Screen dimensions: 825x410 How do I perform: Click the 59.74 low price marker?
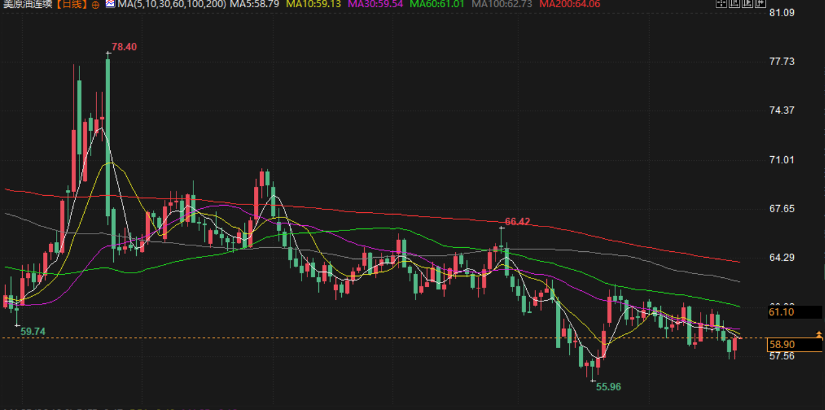click(33, 331)
